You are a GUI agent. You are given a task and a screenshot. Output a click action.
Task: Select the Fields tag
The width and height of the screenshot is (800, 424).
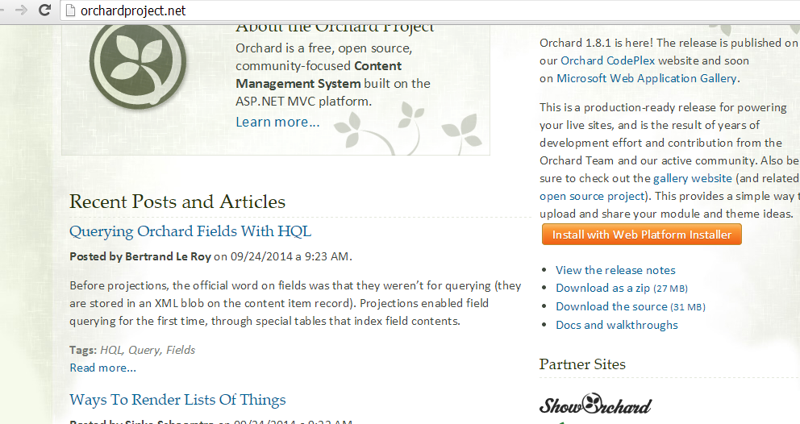[181, 350]
